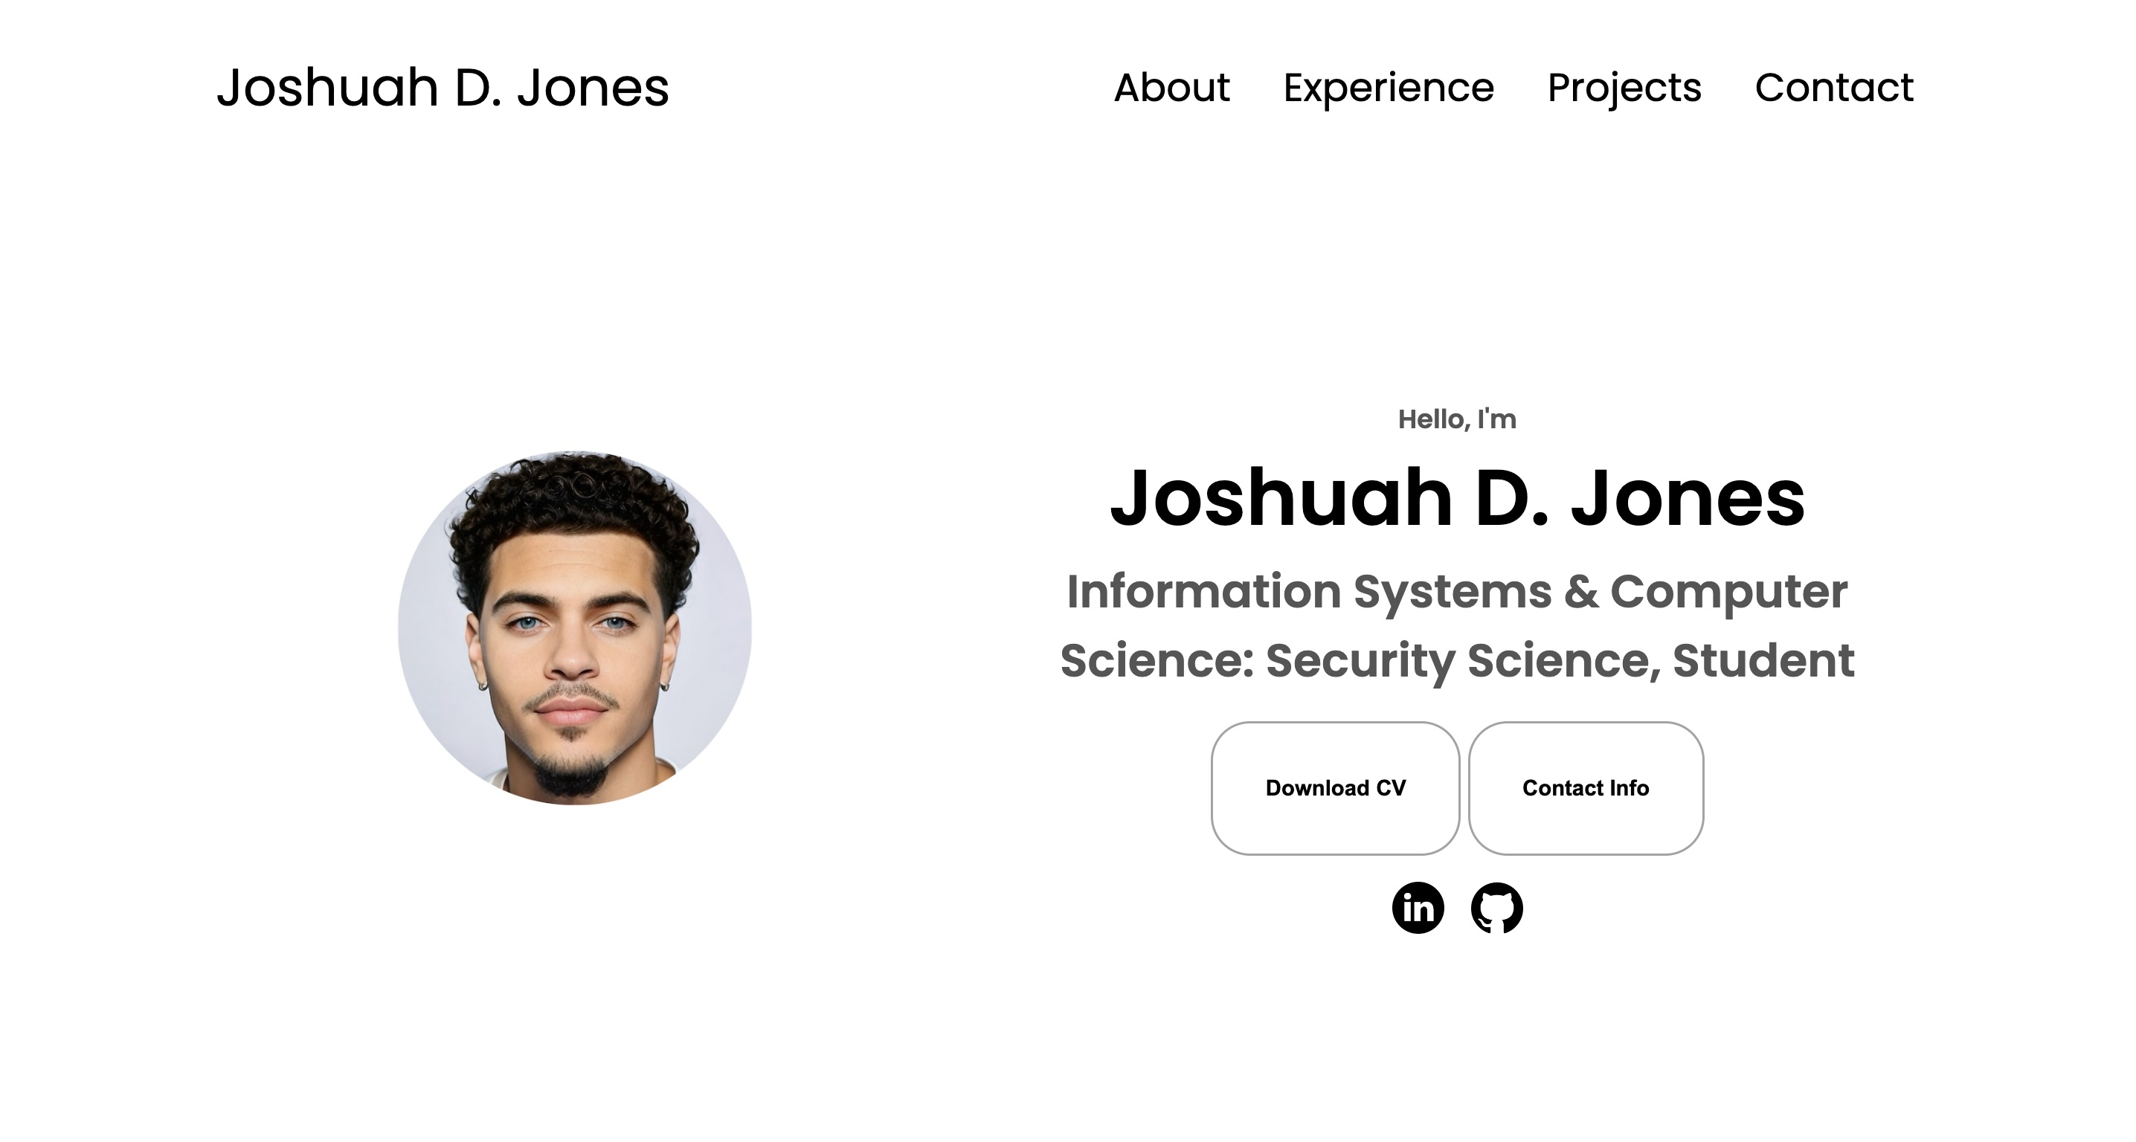This screenshot has height=1142, width=2136.
Task: Download the resume with the CV button
Action: coord(1335,788)
